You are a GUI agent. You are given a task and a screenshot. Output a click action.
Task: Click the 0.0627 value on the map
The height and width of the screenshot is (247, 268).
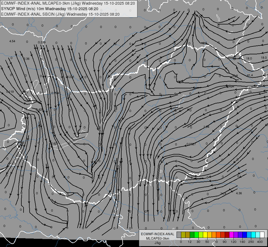191,144
